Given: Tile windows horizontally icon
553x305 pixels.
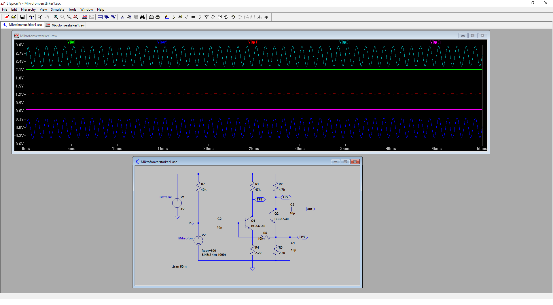Looking at the screenshot, I should (x=100, y=17).
